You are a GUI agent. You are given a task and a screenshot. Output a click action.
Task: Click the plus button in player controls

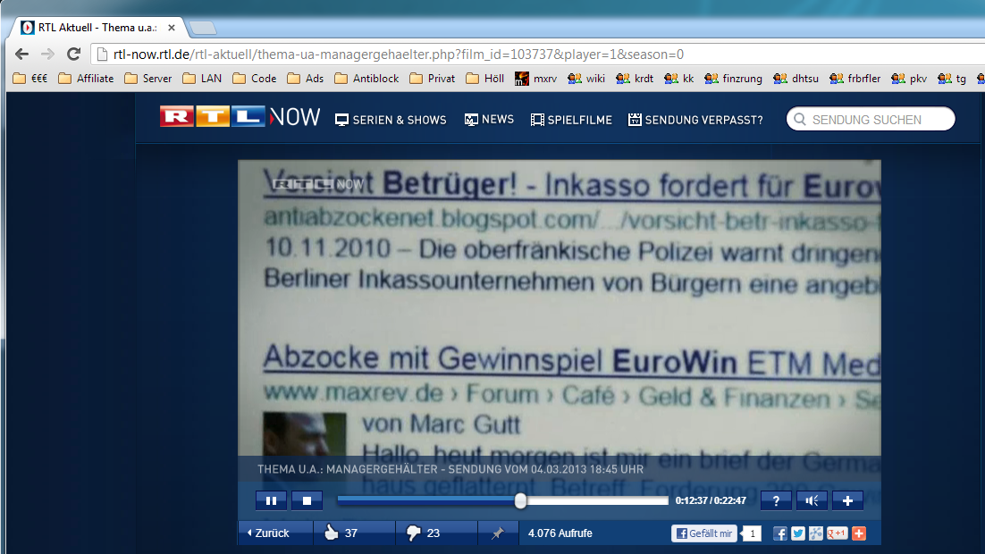pos(847,501)
